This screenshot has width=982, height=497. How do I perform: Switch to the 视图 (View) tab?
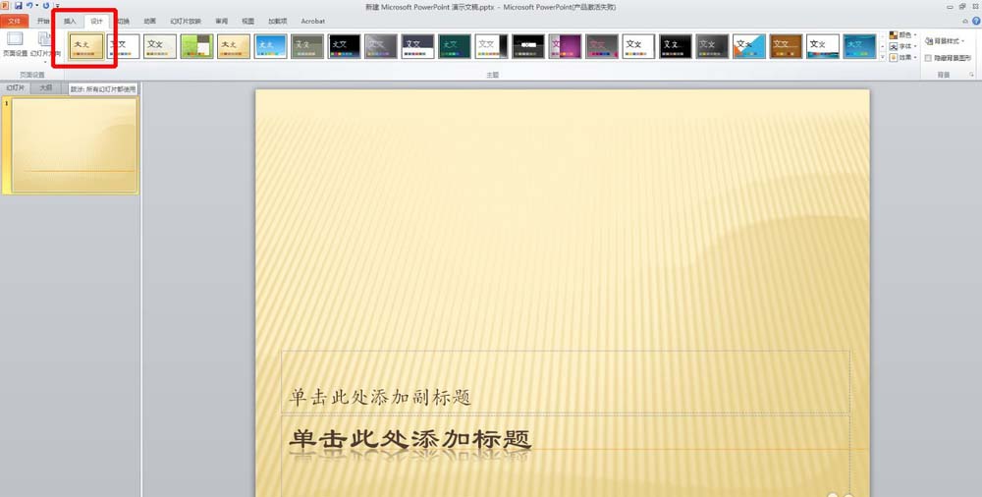pyautogui.click(x=248, y=22)
